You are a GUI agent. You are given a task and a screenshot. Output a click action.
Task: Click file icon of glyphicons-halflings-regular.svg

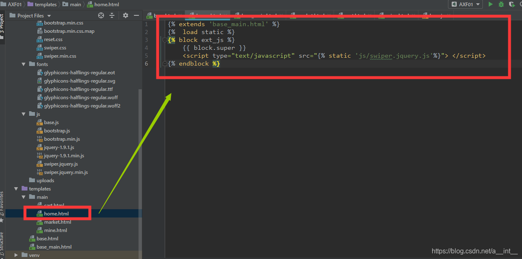(40, 81)
